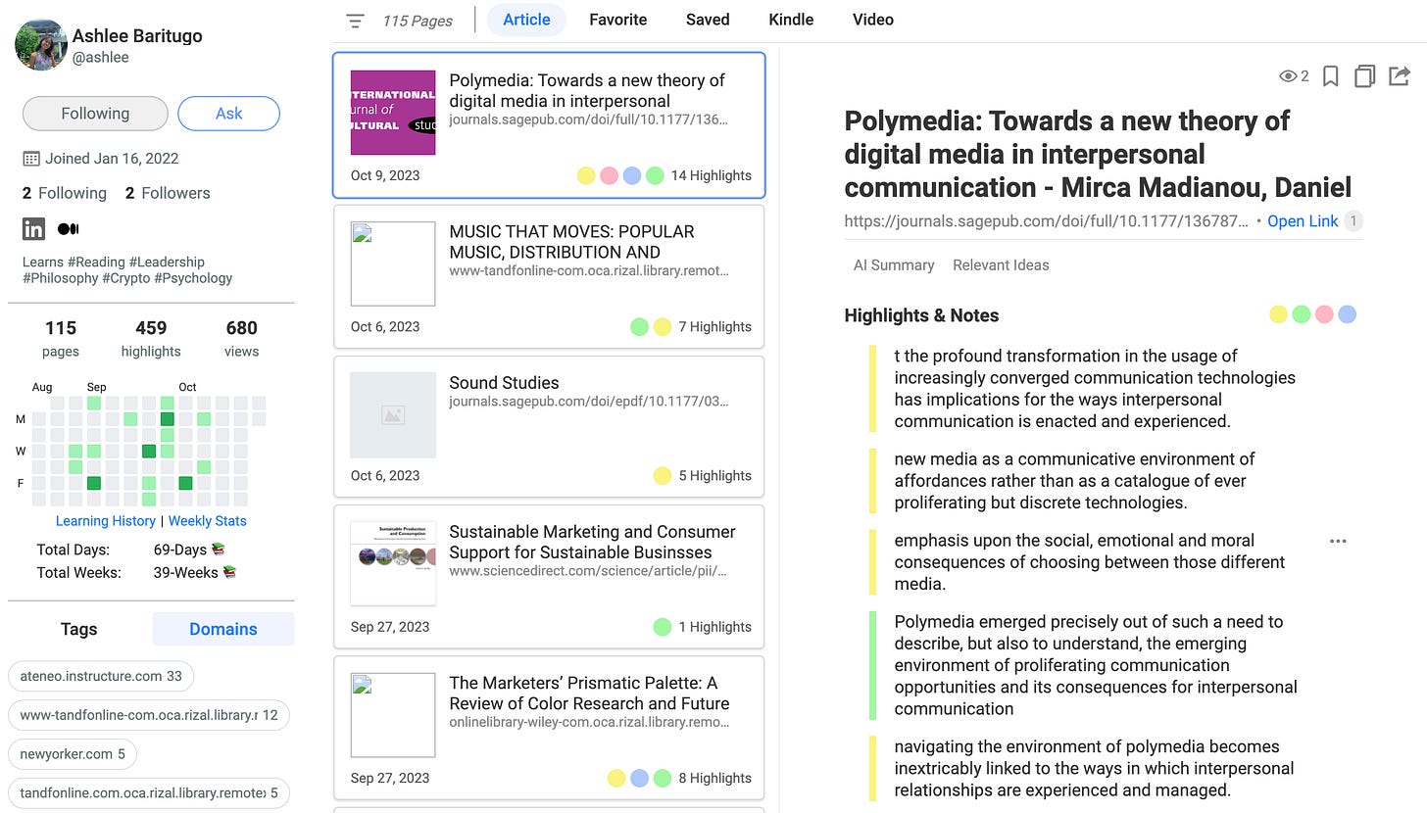Filter by ateneo.instructure.com domain

(x=101, y=676)
